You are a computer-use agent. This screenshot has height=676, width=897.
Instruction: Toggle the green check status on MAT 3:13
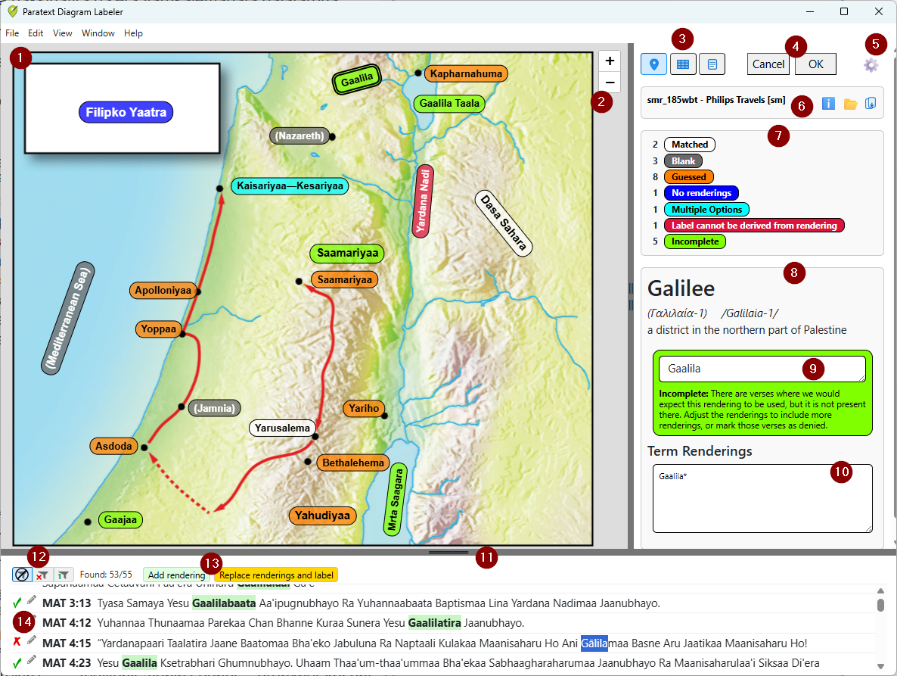pos(17,603)
